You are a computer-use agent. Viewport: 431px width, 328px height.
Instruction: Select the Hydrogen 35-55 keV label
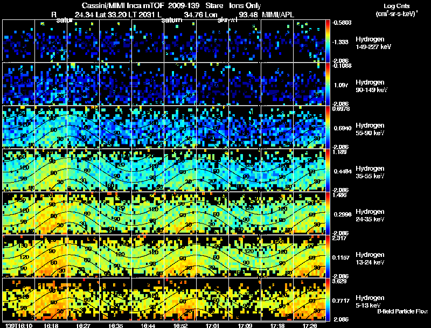371,172
